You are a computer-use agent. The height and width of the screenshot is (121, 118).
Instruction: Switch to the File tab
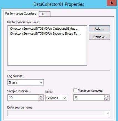[x=44, y=14]
